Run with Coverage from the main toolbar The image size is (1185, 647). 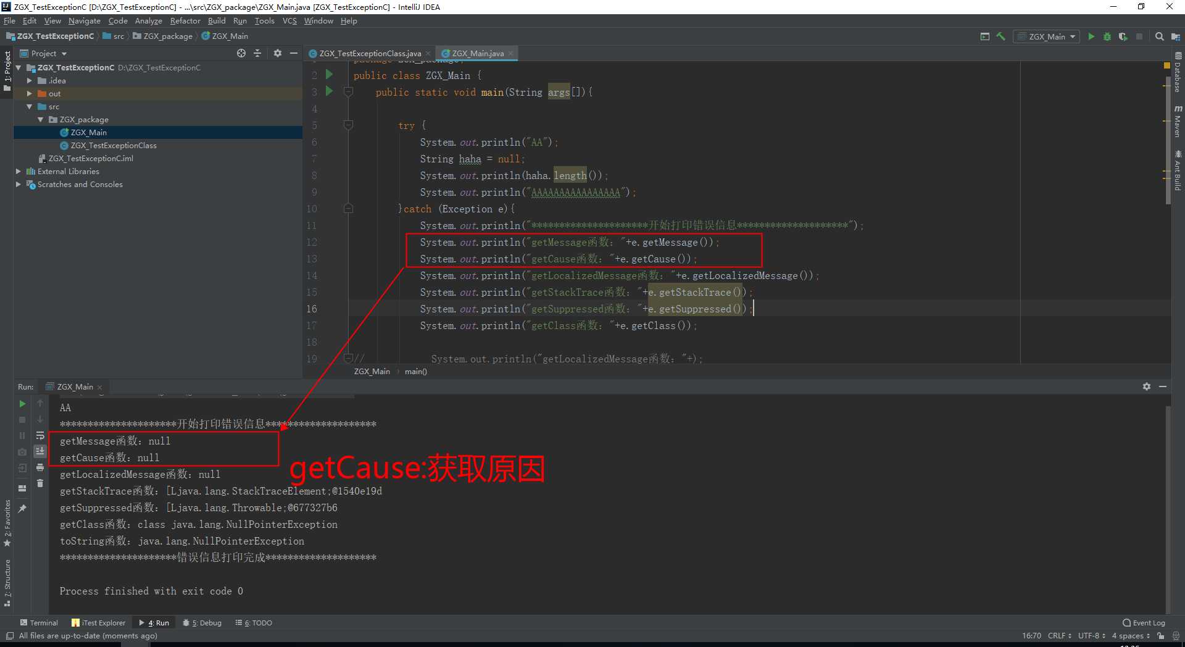[x=1123, y=37]
